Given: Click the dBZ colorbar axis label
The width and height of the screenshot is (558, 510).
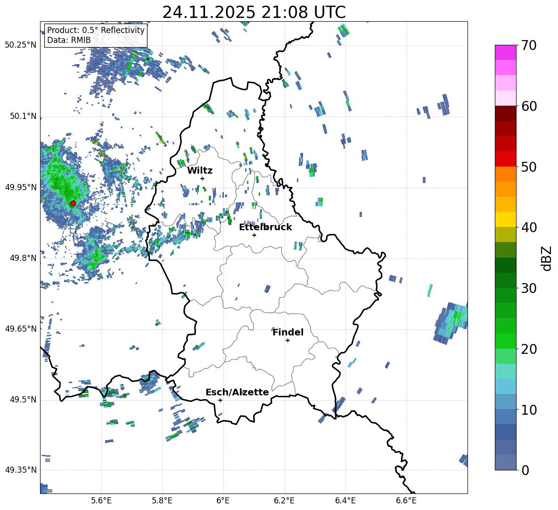Looking at the screenshot, I should coord(547,259).
